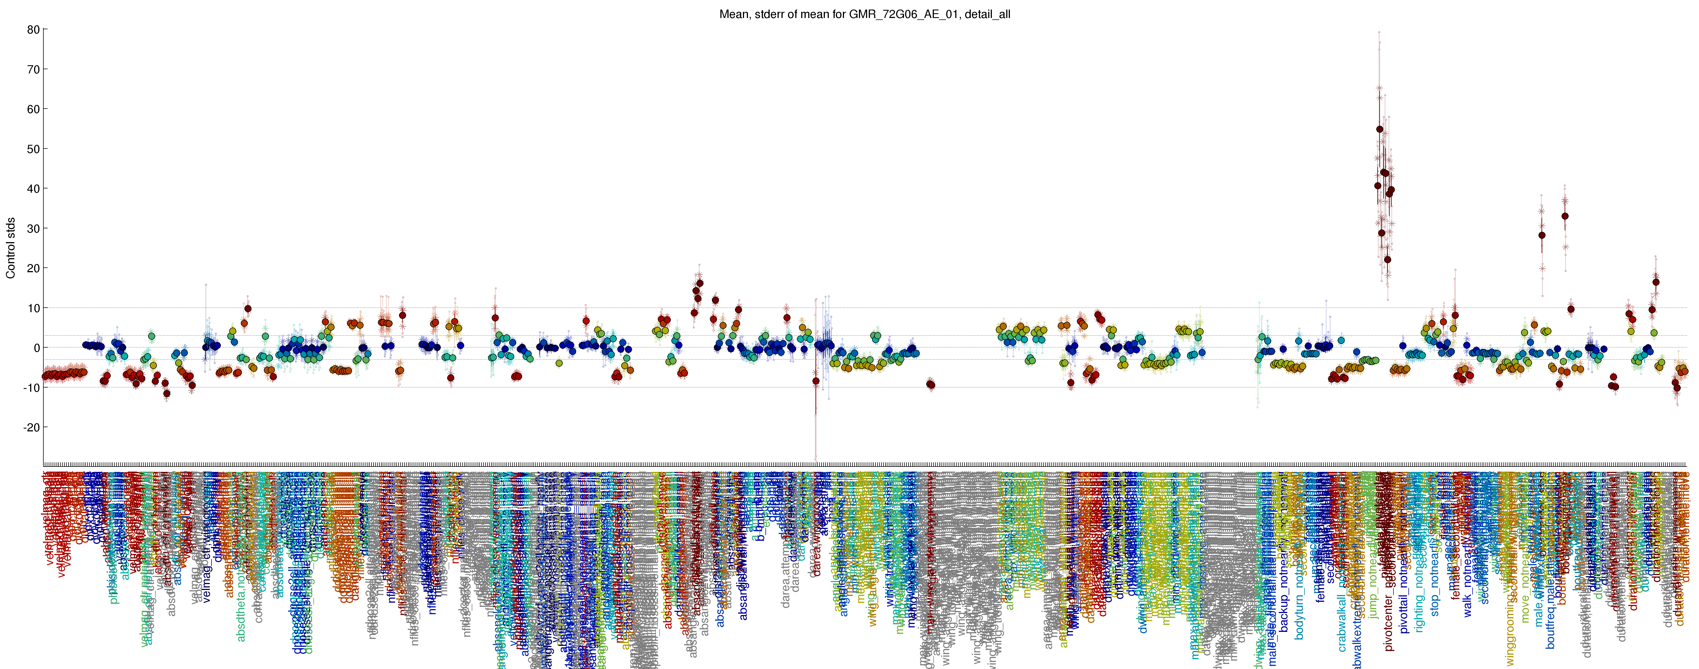1699x669 pixels.
Task: Click the y-axis tick label -10
Action: (32, 387)
